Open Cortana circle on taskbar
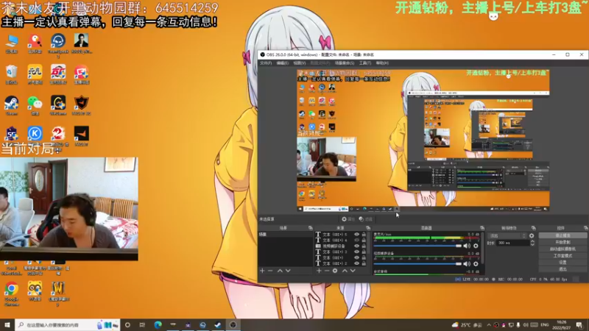The image size is (589, 331). pos(127,324)
